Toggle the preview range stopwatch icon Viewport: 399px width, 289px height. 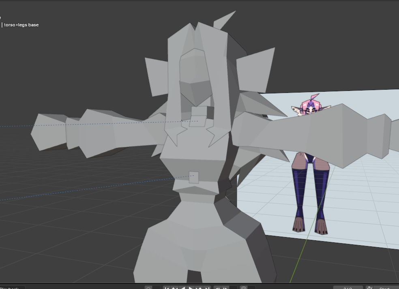pos(369,288)
